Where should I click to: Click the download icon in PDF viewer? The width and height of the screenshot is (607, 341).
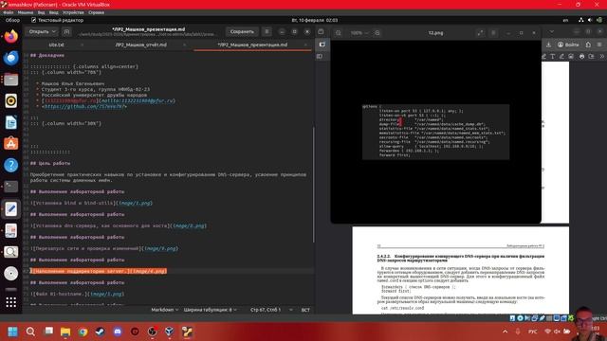[548, 45]
